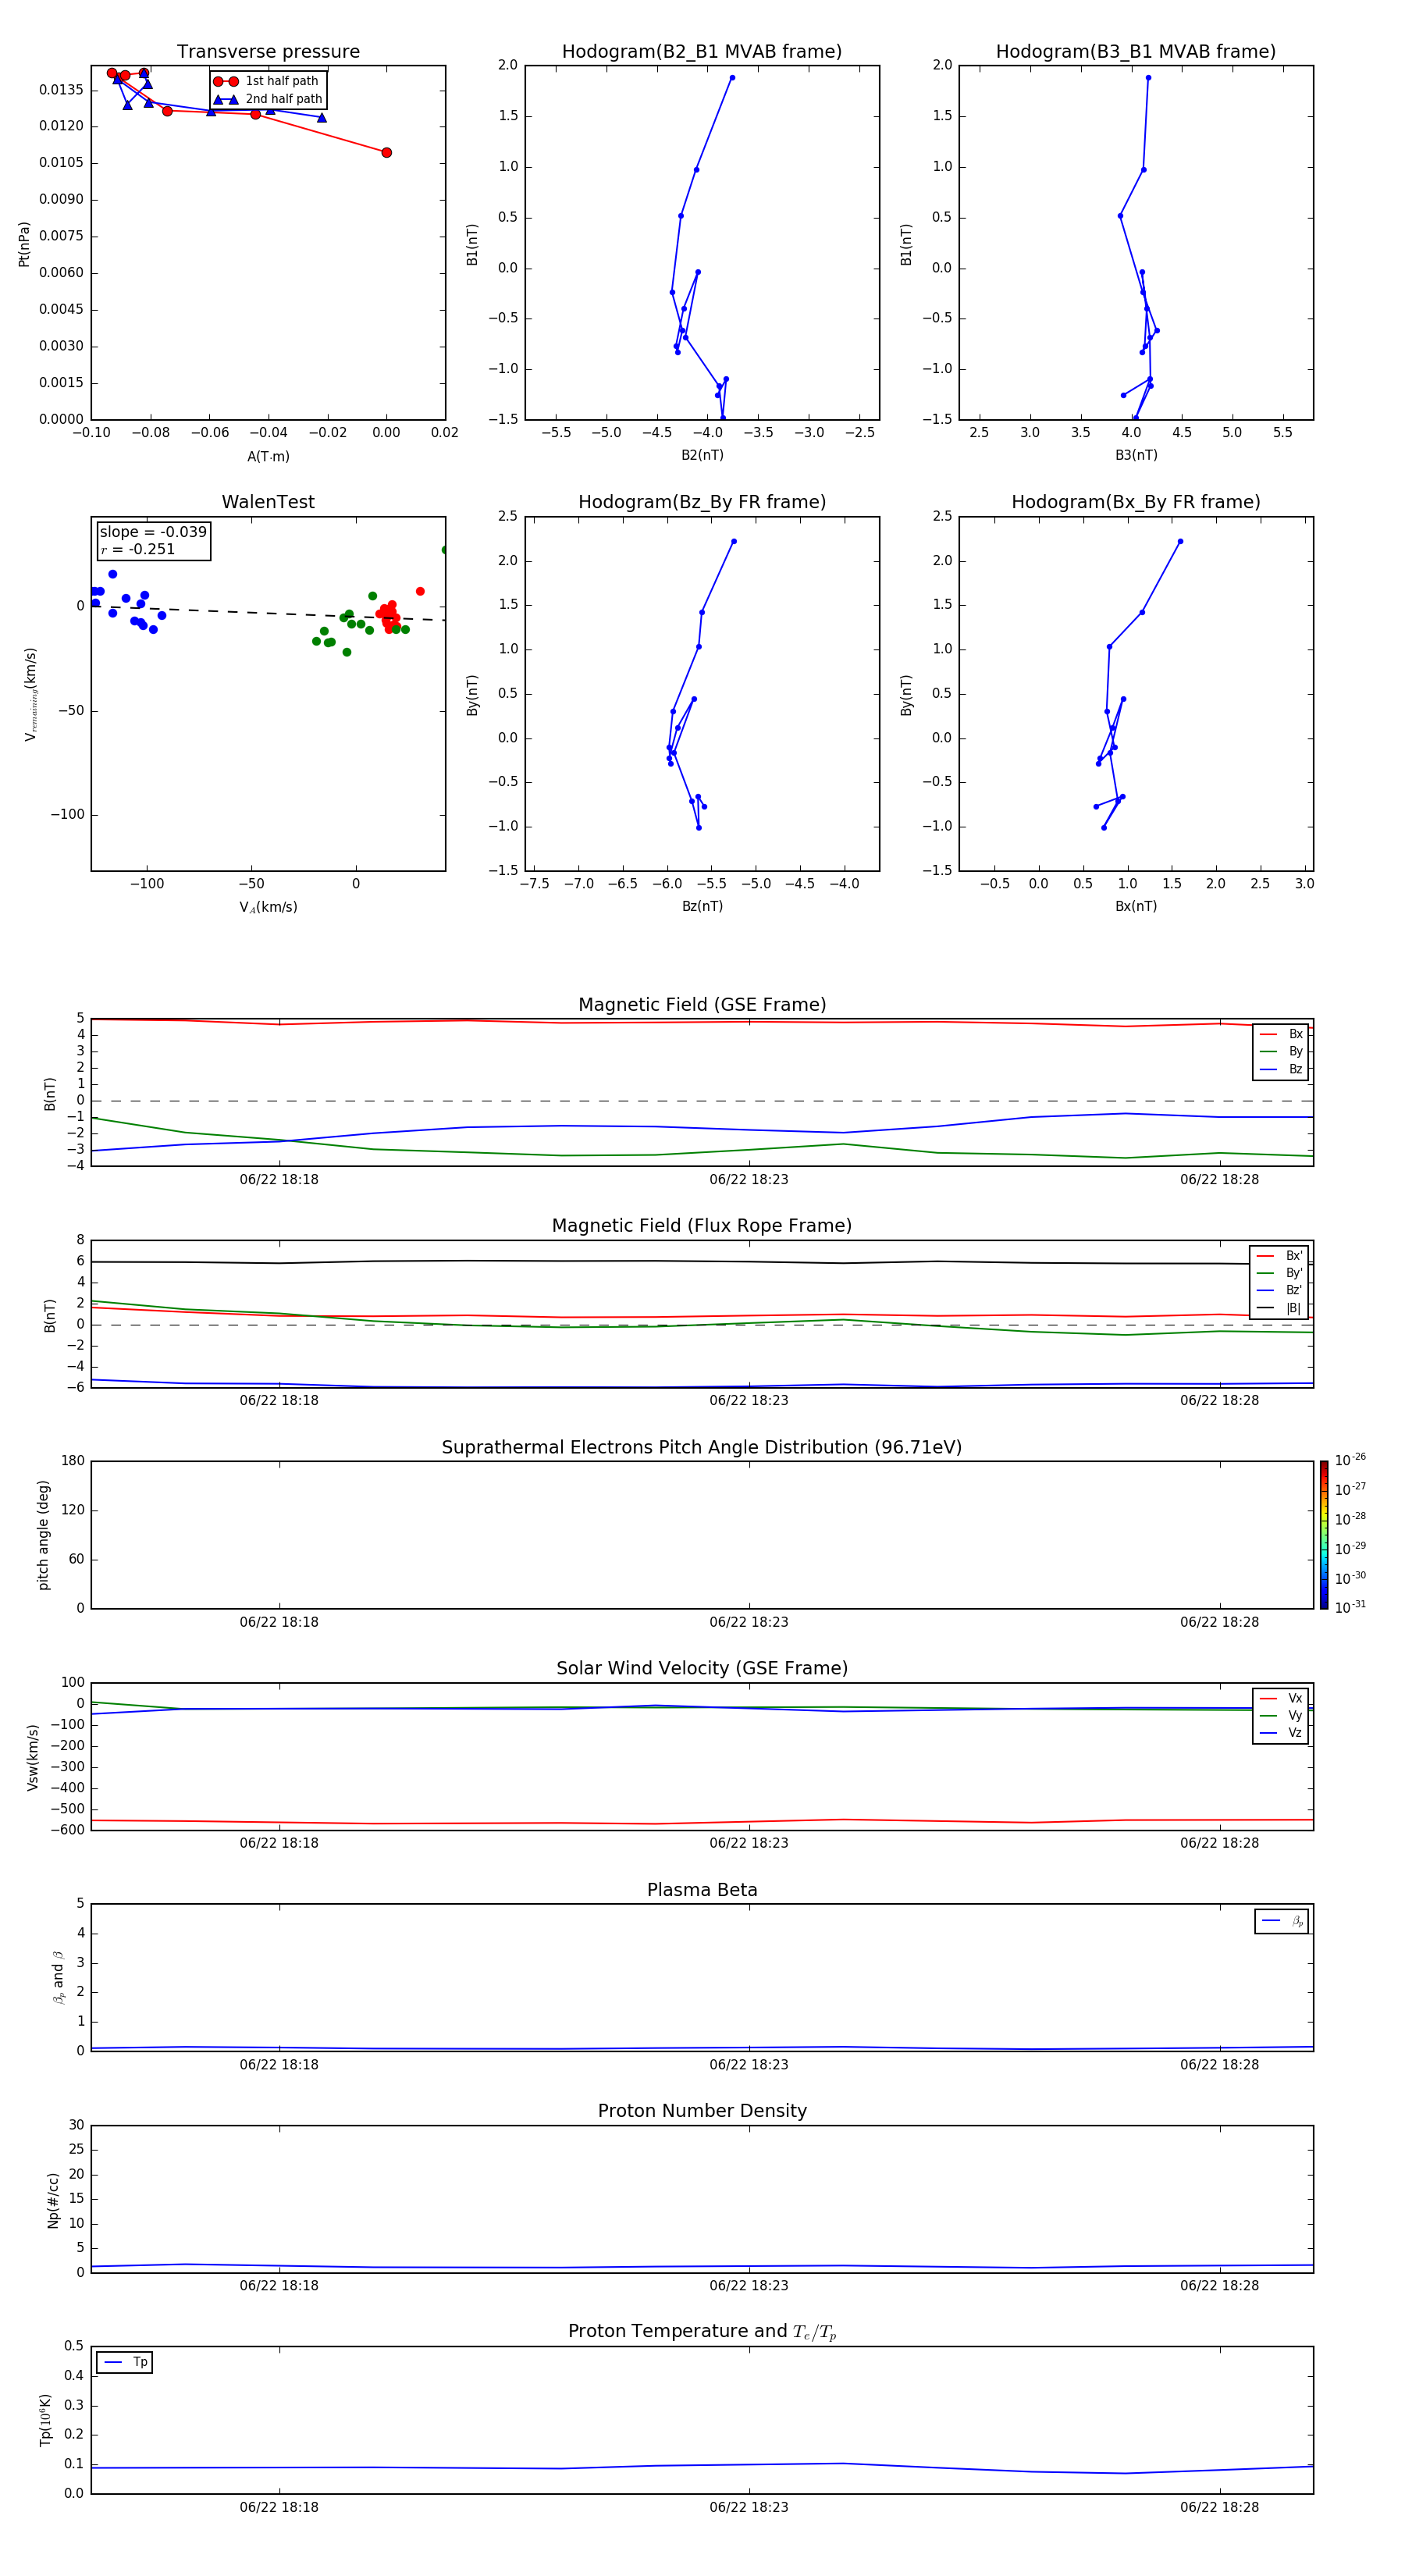Click the "βp and β" y-axis label

point(58,1977)
